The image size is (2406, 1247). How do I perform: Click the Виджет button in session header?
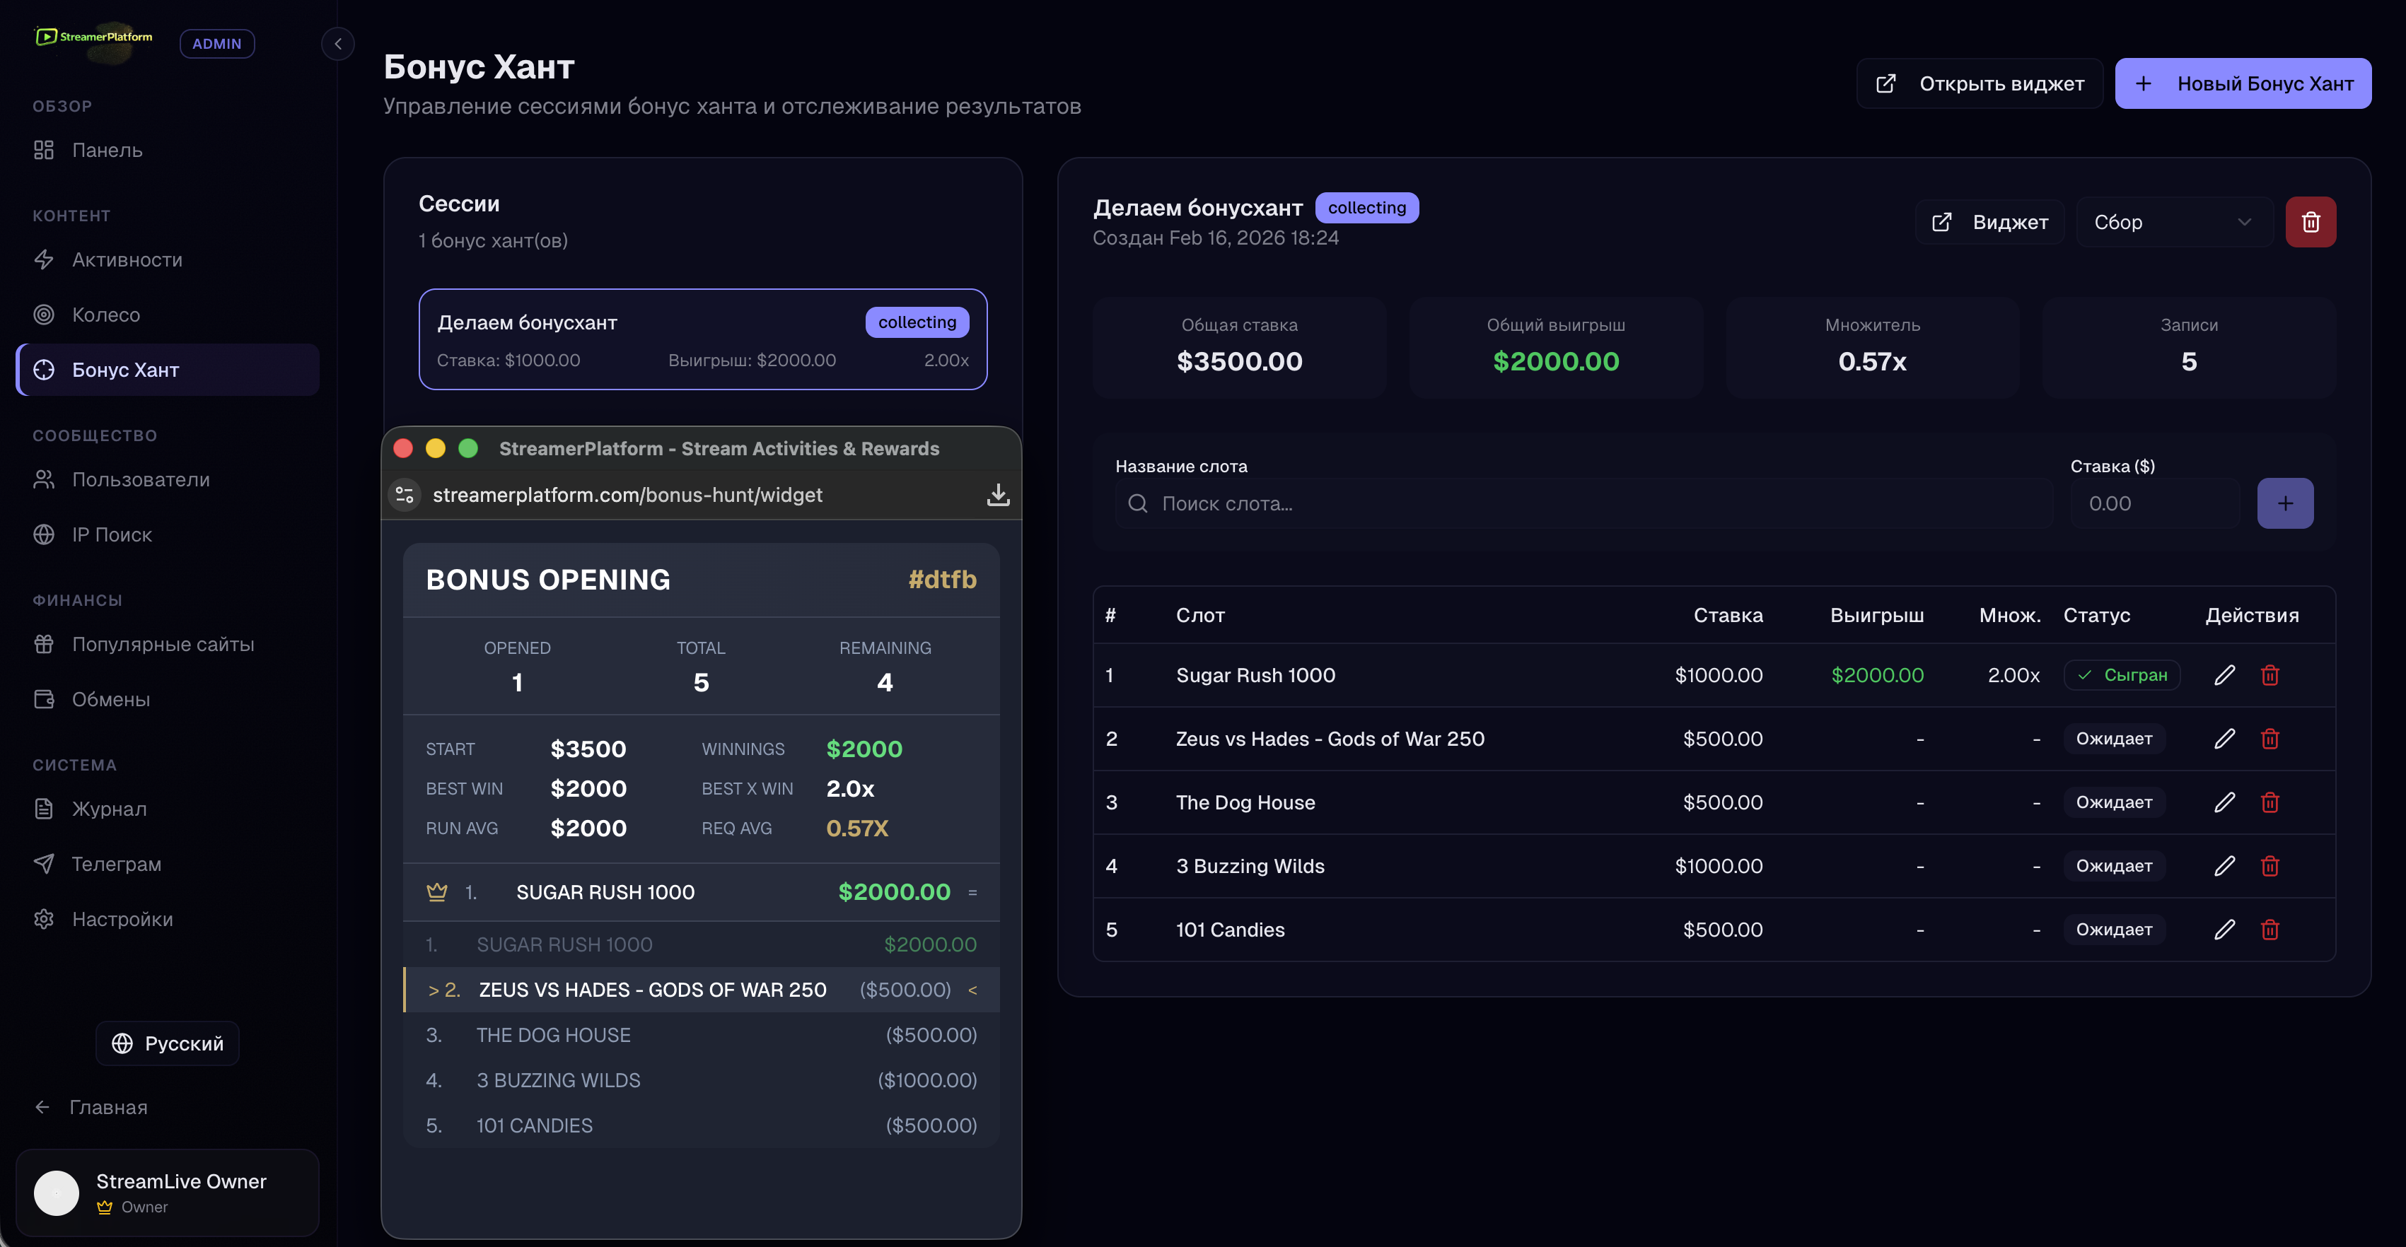1989,222
